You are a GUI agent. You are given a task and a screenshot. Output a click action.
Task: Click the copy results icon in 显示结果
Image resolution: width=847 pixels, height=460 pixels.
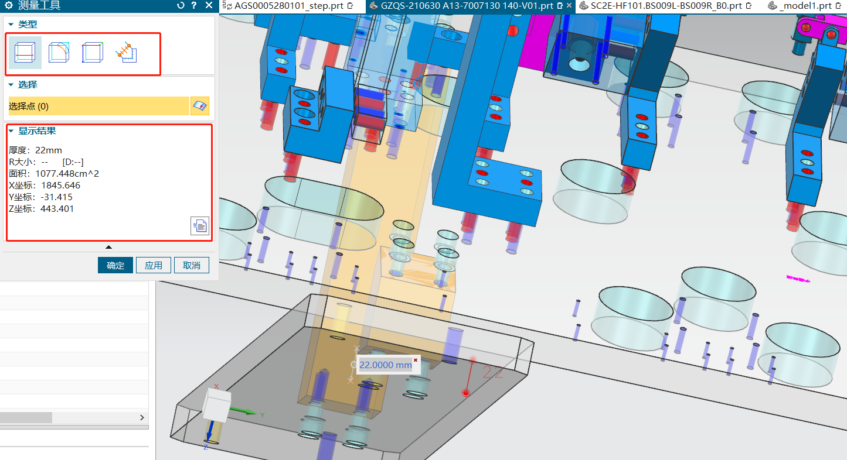200,225
